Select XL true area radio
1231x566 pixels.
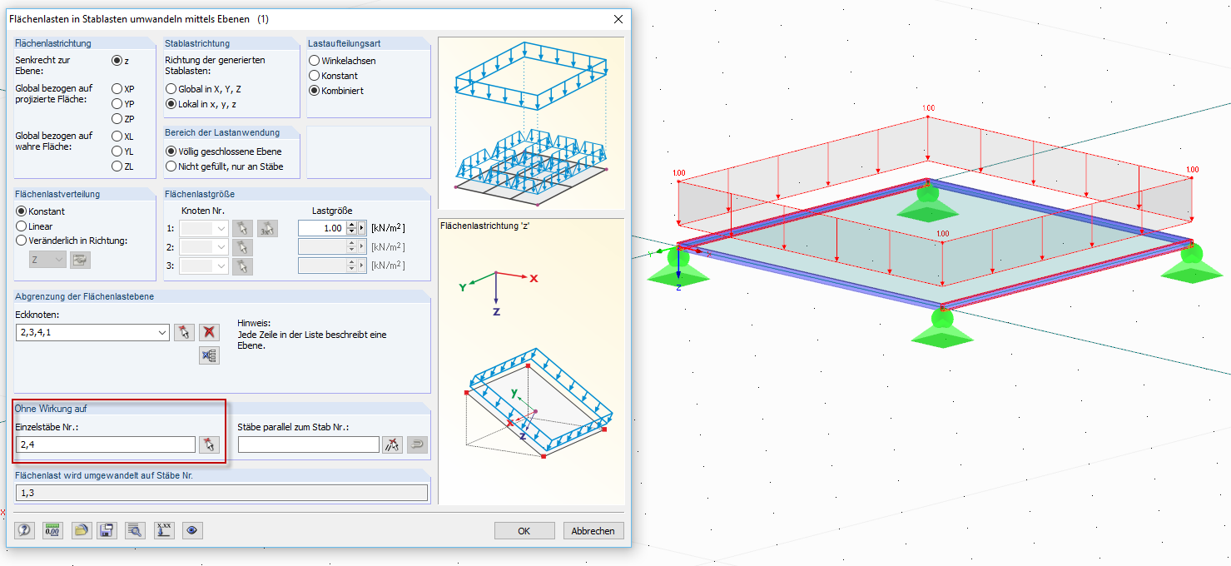tap(117, 136)
